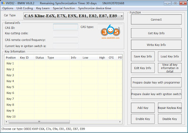Select the Key 7 row
Image resolution: width=188 pixels, height=133 pixels.
(63, 99)
